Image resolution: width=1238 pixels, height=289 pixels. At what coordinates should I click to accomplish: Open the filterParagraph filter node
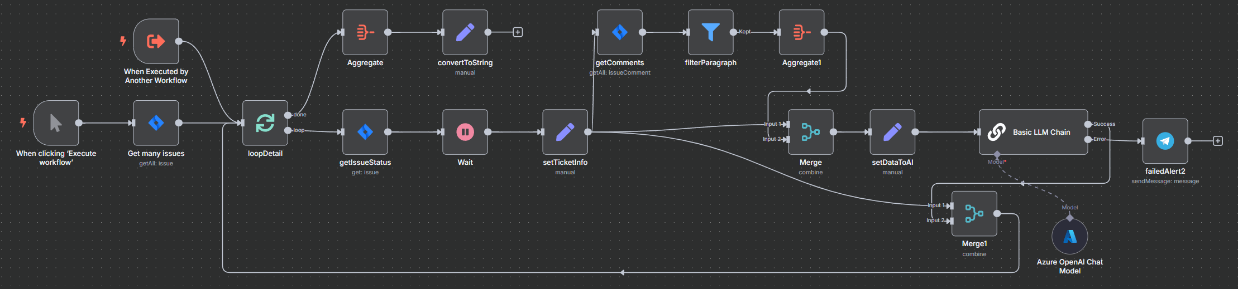click(x=710, y=32)
